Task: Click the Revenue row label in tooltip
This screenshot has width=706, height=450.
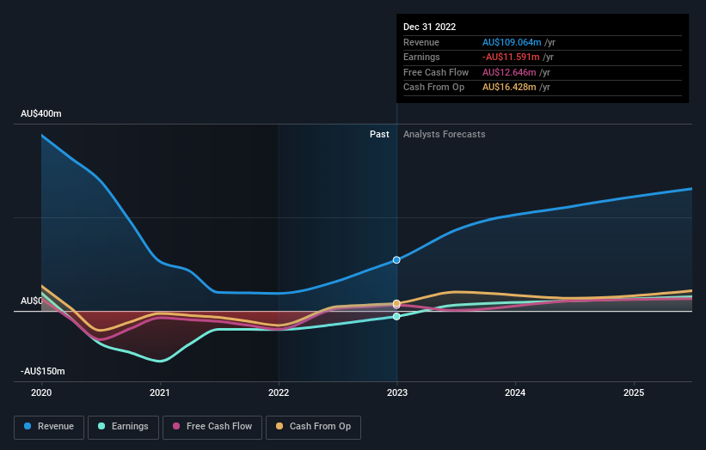Action: point(421,42)
